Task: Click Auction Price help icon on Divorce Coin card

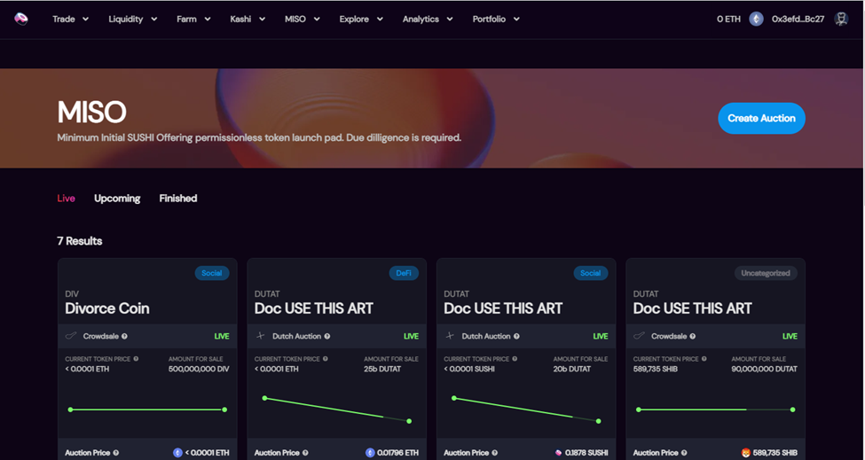Action: tap(116, 453)
